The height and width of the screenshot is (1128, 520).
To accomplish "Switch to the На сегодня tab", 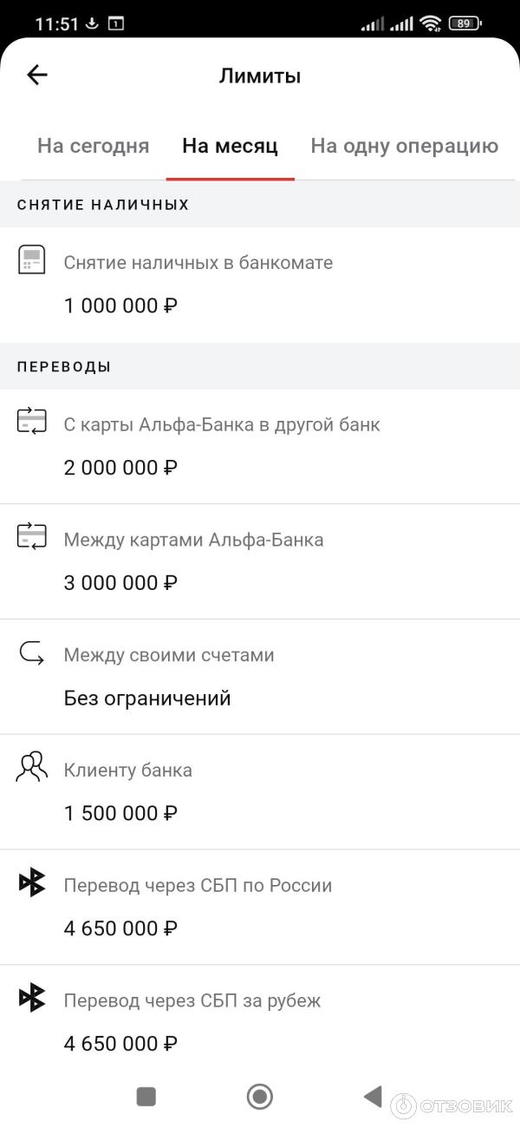I will point(93,146).
